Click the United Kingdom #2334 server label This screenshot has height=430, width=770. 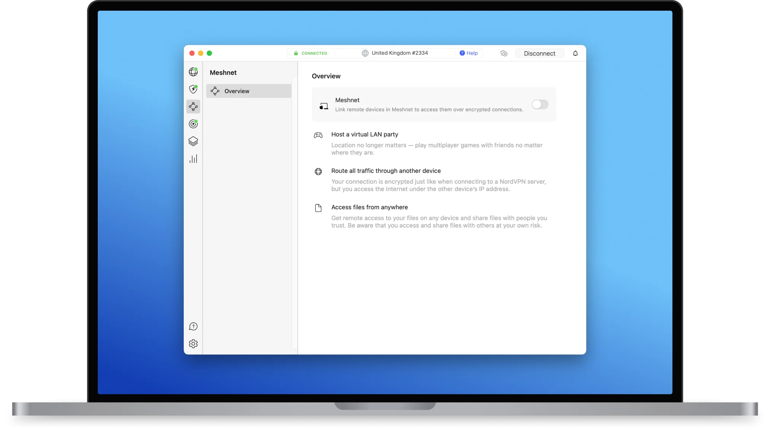399,53
